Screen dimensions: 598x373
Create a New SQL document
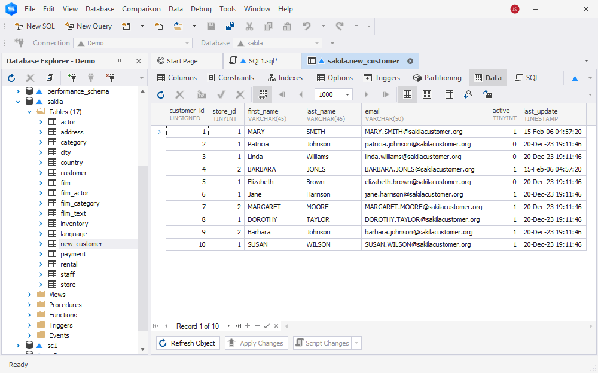click(35, 26)
